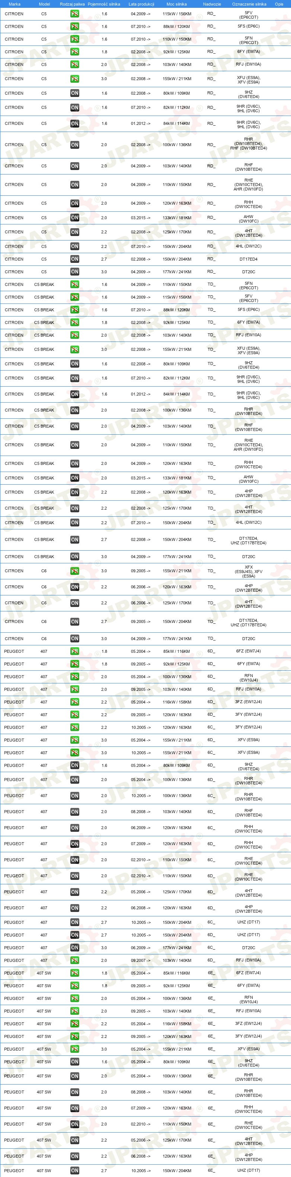
Task: Click diesel icon in C5 Break 4HP 120kW row
Action: click(74, 492)
